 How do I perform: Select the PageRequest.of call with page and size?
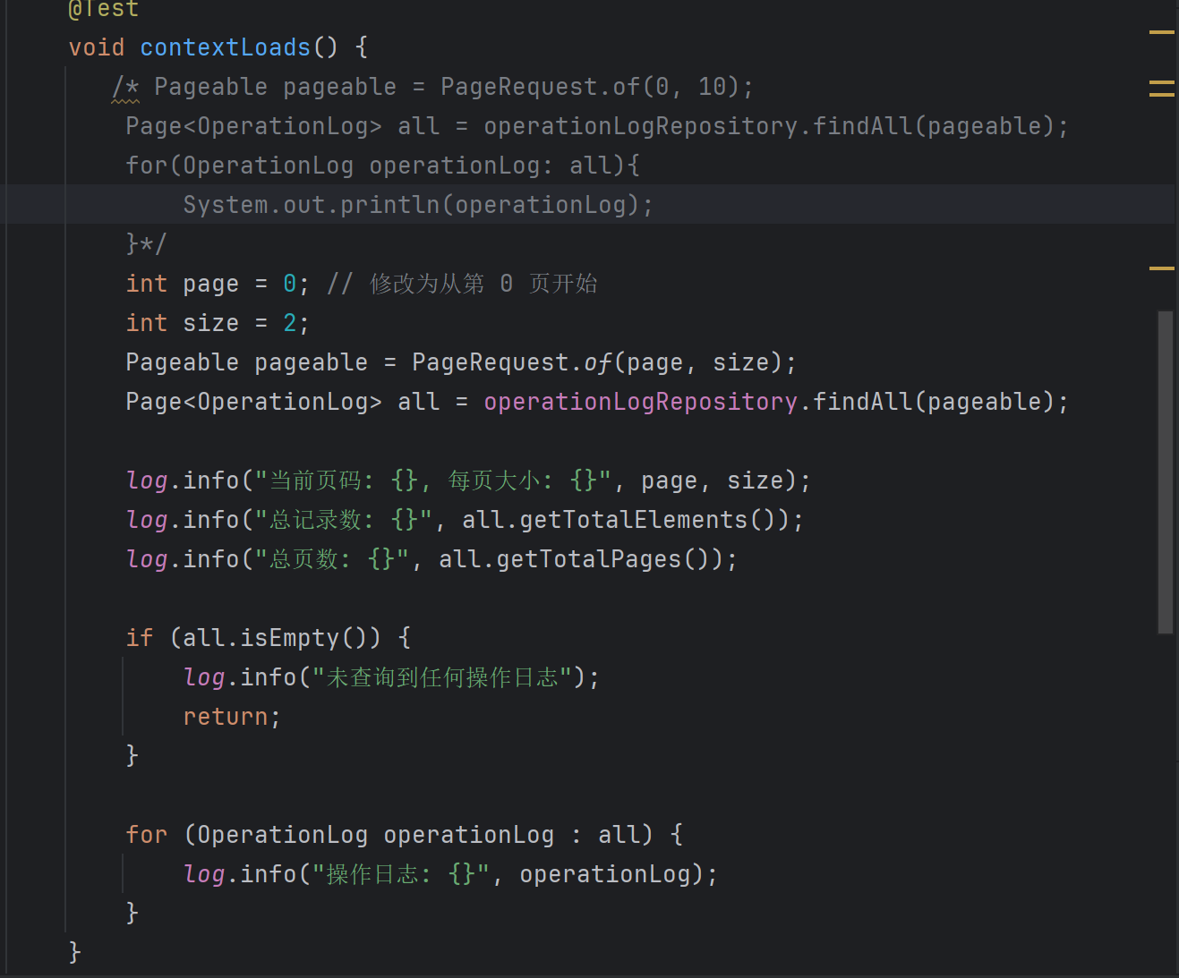(600, 361)
